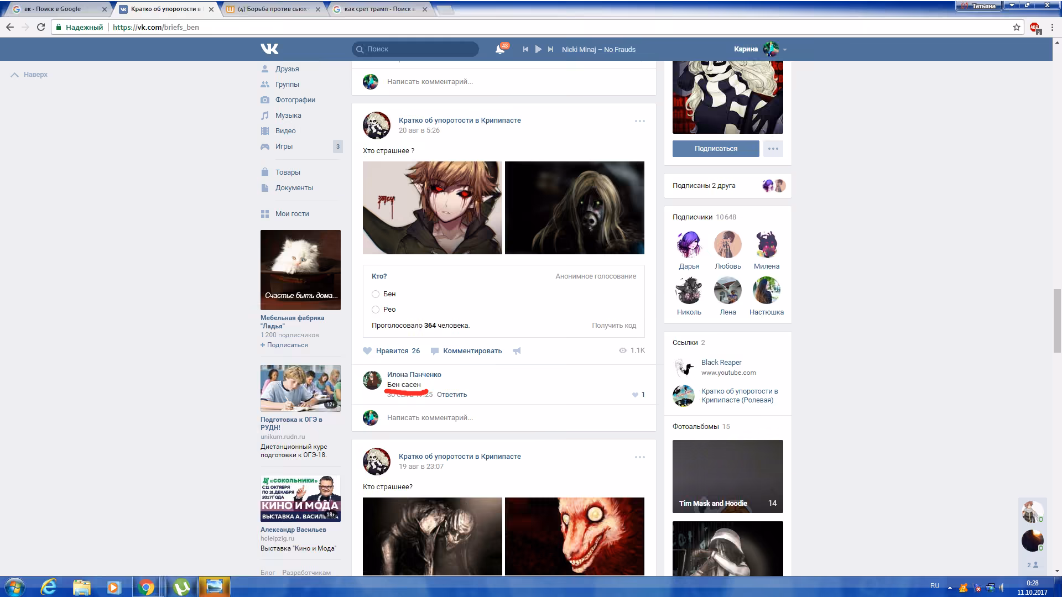Click the VK logo in header
1062x597 pixels.
point(269,49)
